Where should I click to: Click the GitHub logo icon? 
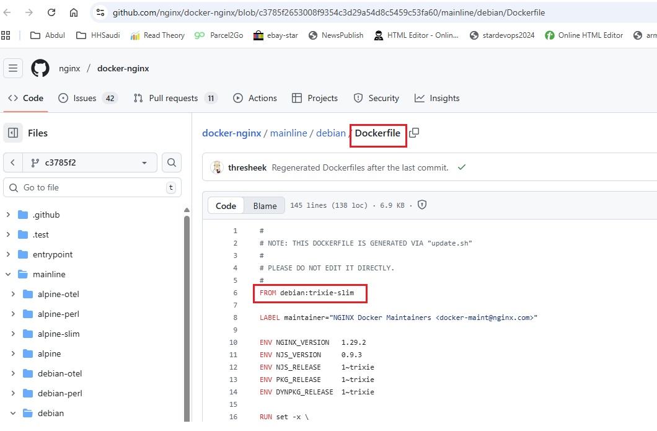40,68
